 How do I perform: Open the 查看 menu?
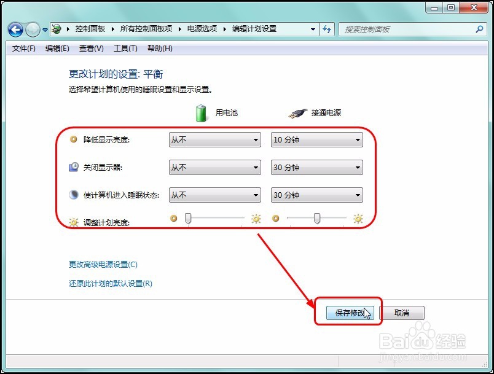coord(90,48)
